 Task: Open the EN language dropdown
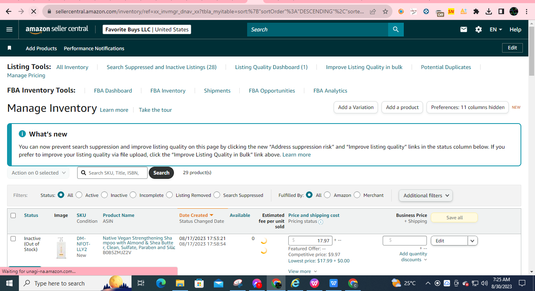(x=496, y=29)
